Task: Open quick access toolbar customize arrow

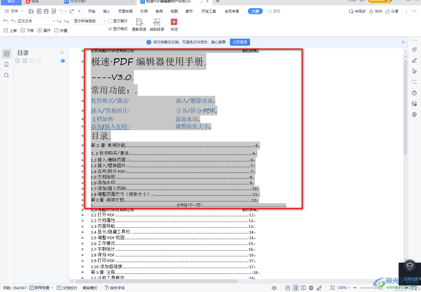Action: (x=79, y=11)
